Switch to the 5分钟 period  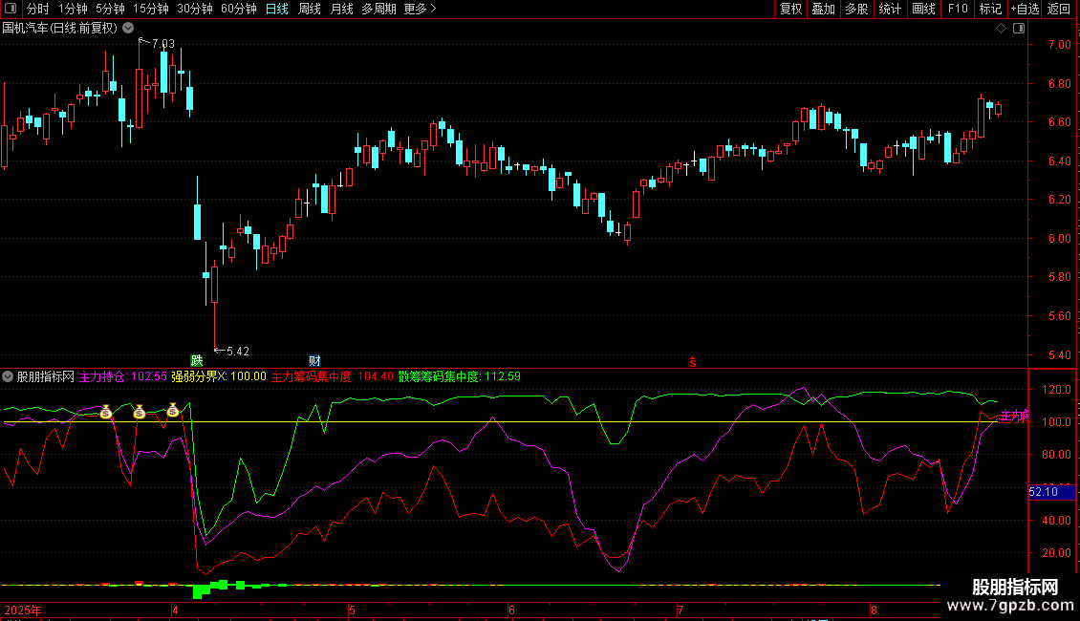(110, 9)
